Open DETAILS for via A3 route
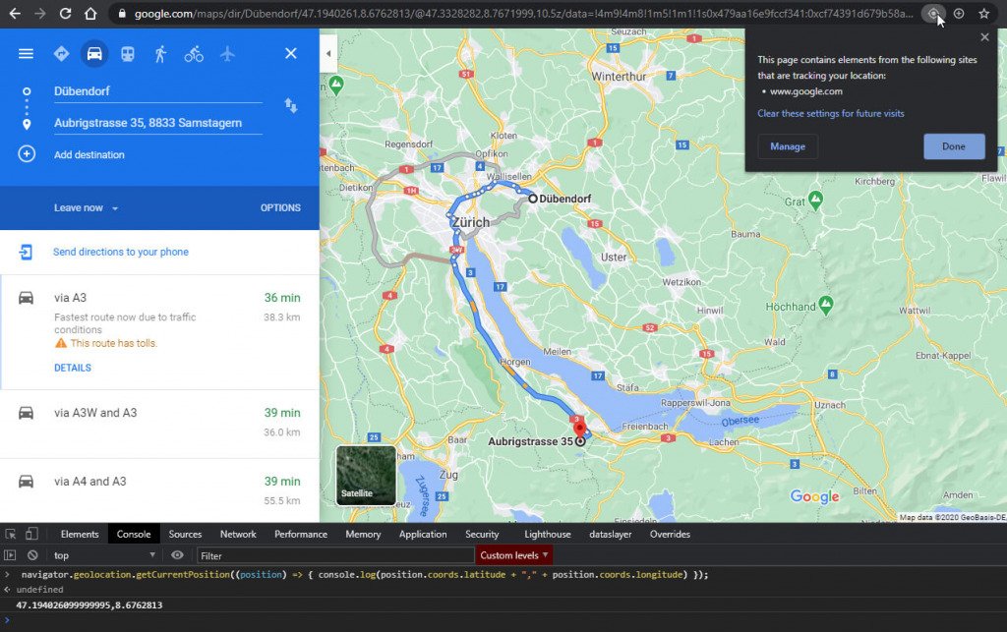Viewport: 1007px width, 632px height. 73,368
